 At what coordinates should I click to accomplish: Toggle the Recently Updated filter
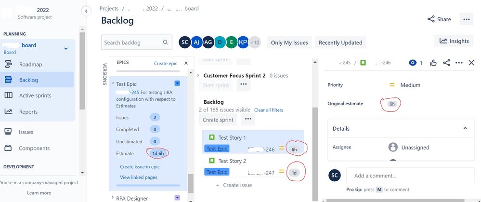click(x=340, y=43)
